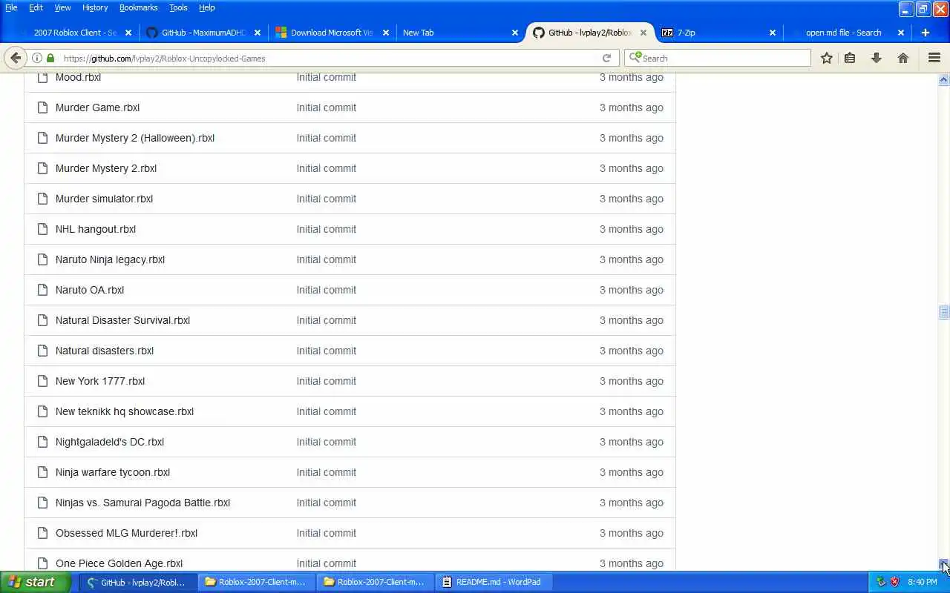Switch to the GitHub MaximumADHD tab
The image size is (950, 593).
coord(203,33)
